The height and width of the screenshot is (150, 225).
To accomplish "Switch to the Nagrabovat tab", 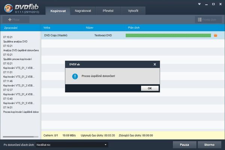I will (x=83, y=11).
